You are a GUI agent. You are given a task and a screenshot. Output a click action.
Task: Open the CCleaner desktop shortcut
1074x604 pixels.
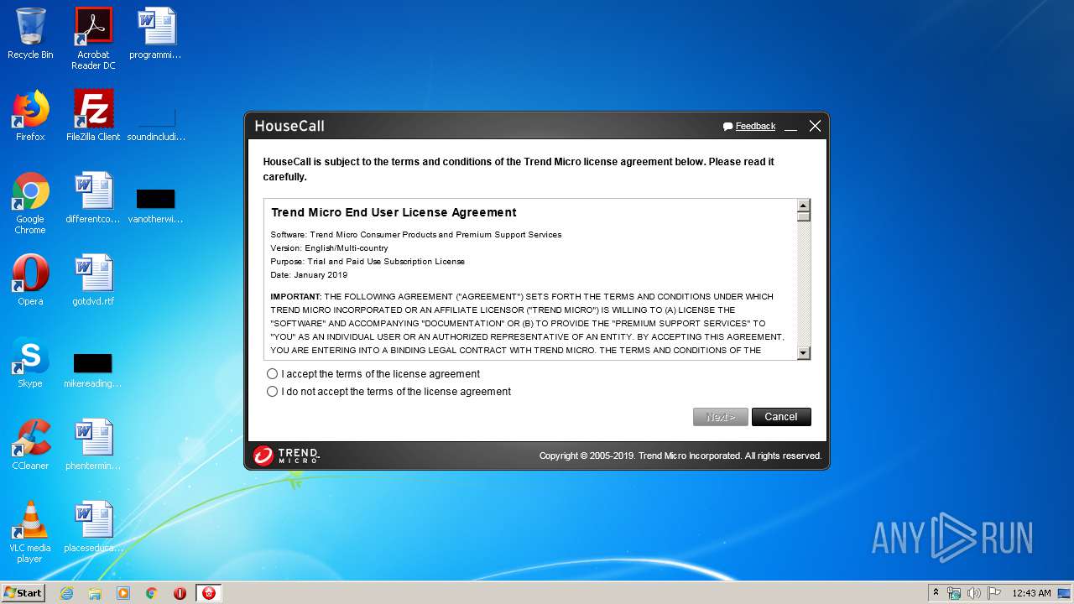coord(30,445)
